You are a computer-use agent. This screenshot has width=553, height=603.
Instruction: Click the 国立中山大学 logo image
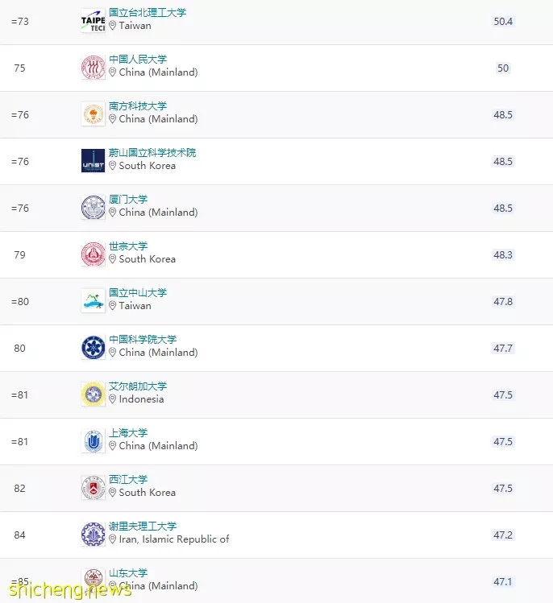tap(94, 301)
